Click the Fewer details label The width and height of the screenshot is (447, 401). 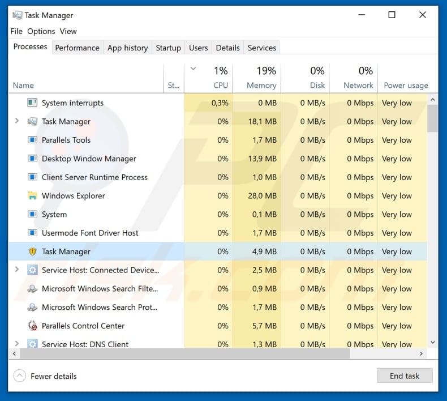tap(54, 376)
